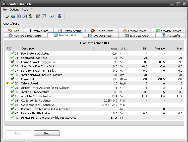Screen dimensions: 188x142
Task: Click the Max column header
Action: click(x=175, y=49)
